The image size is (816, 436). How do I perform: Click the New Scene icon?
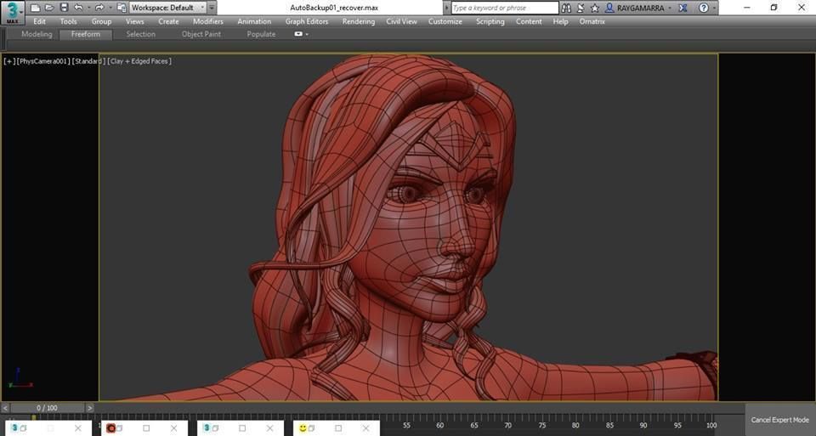click(x=36, y=8)
